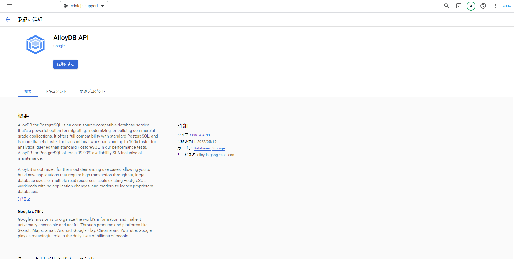Open notifications badge showing 4
514x259 pixels.
[x=471, y=6]
